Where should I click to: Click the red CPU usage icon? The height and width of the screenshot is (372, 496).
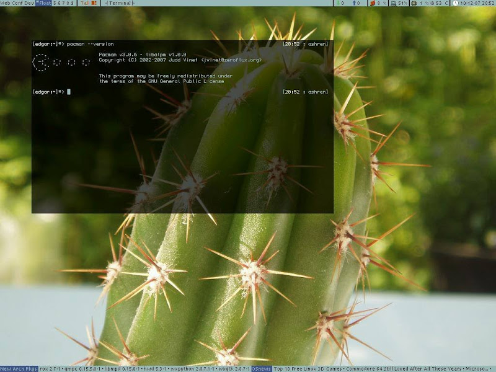coord(373,3)
